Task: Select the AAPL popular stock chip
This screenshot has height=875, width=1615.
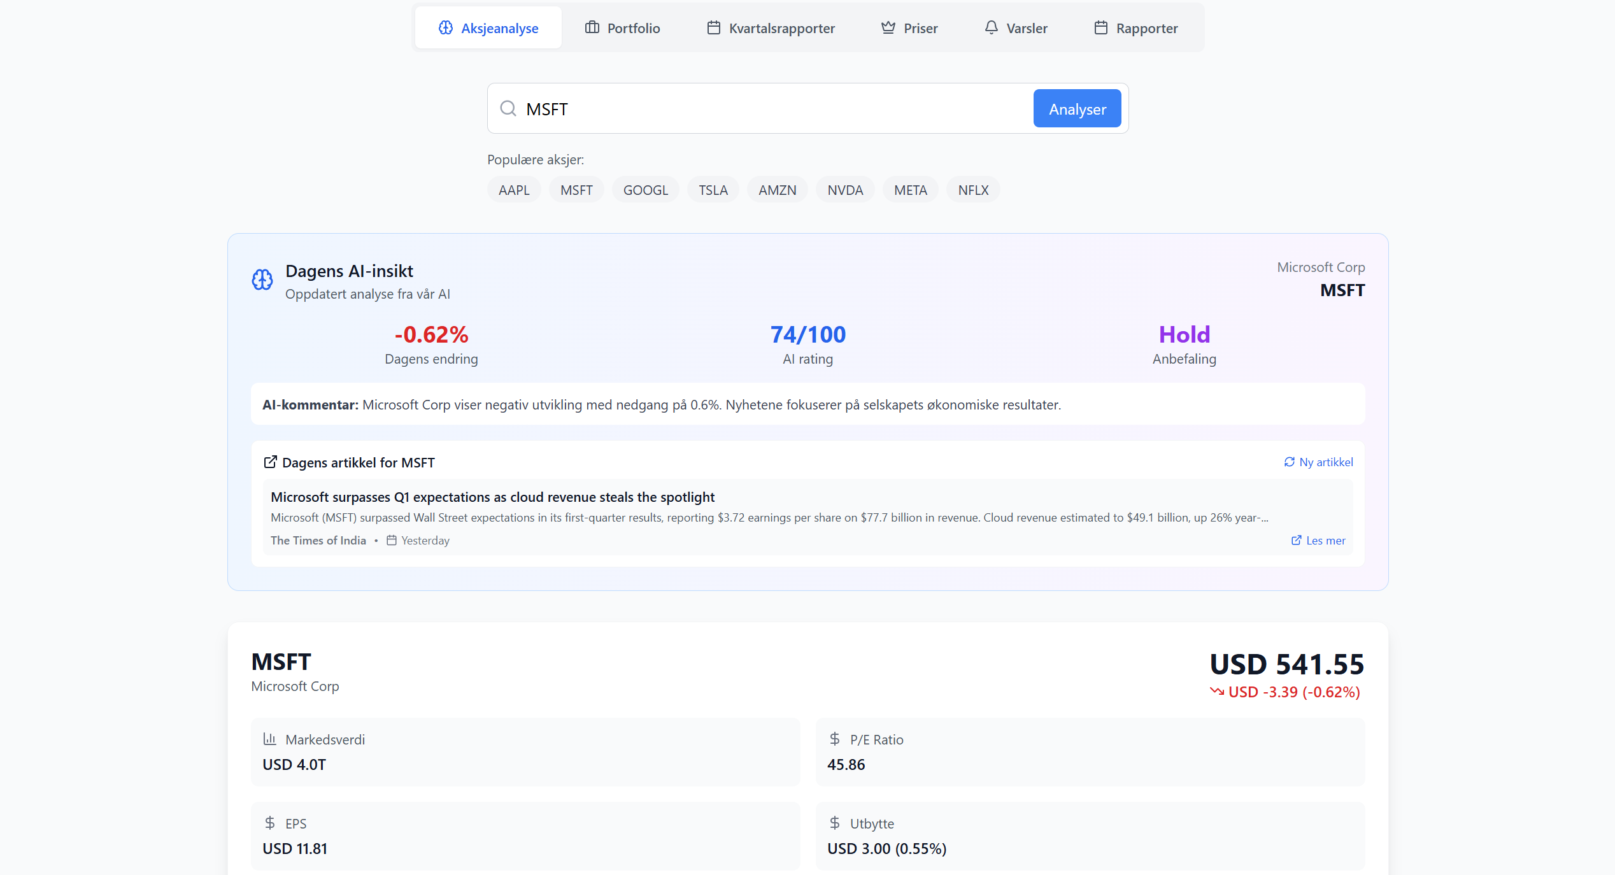Action: tap(513, 190)
